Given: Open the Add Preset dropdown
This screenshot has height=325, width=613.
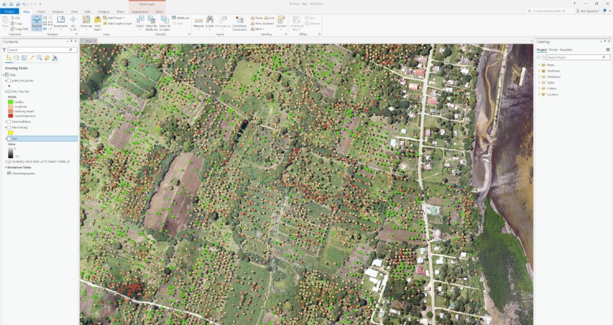Looking at the screenshot, I should click(x=113, y=18).
